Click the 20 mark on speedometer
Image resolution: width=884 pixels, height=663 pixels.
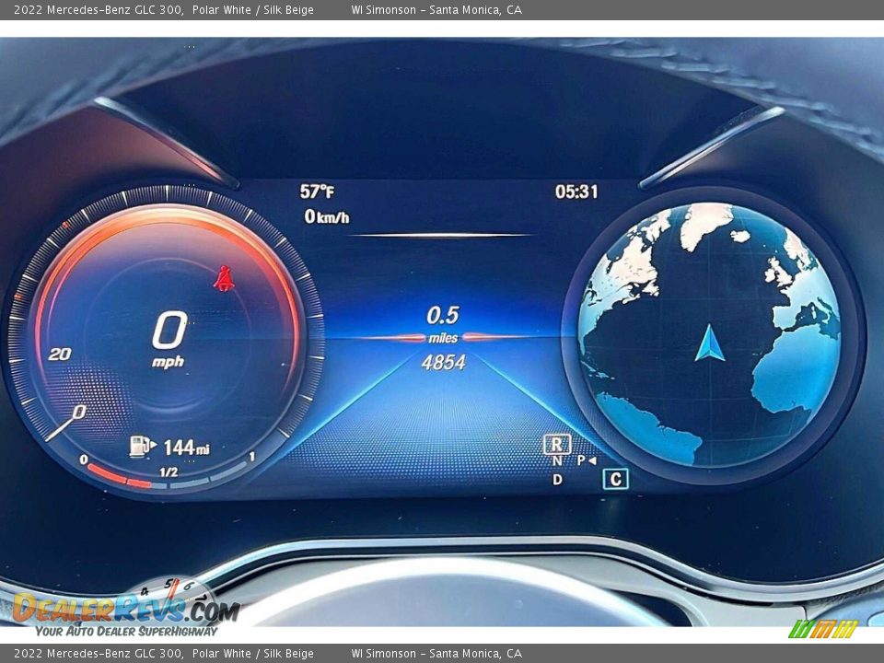[x=59, y=354]
